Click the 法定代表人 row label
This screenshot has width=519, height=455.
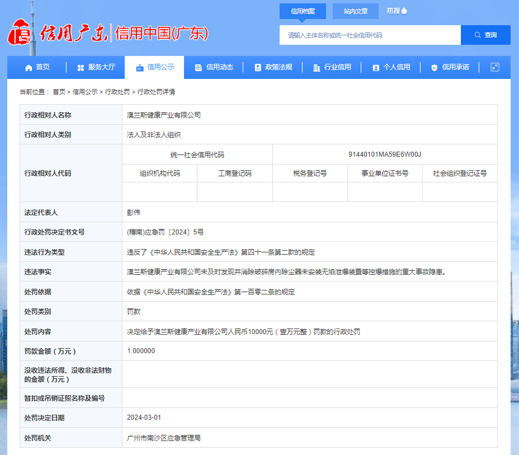pyautogui.click(x=41, y=212)
